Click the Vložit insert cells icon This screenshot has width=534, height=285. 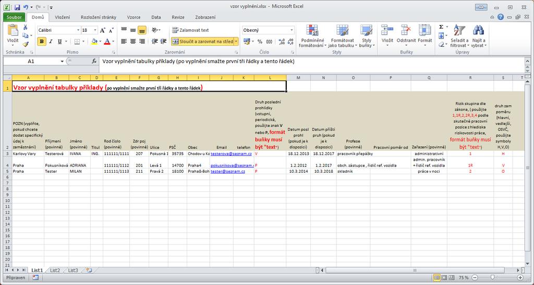click(x=387, y=30)
